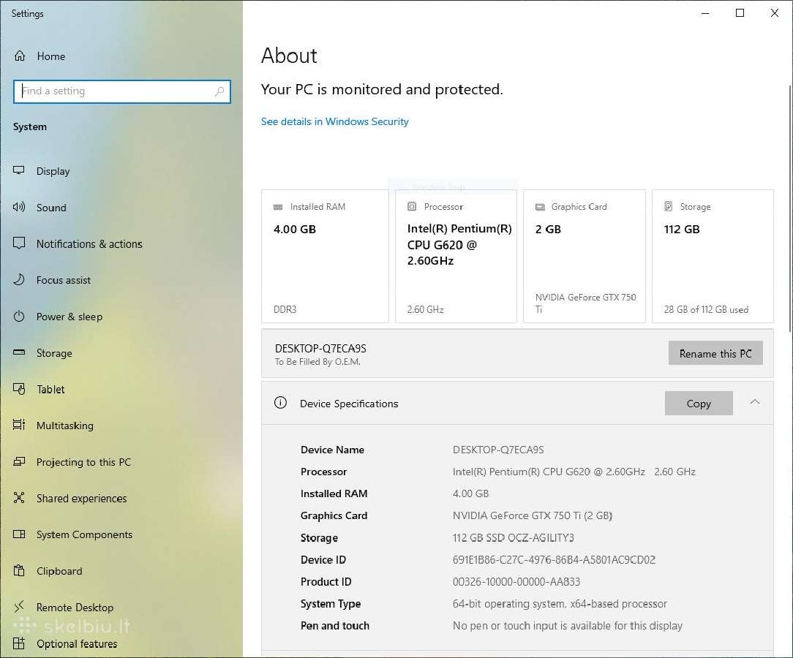793x658 pixels.
Task: Click the Focus assist moon icon
Action: click(19, 279)
